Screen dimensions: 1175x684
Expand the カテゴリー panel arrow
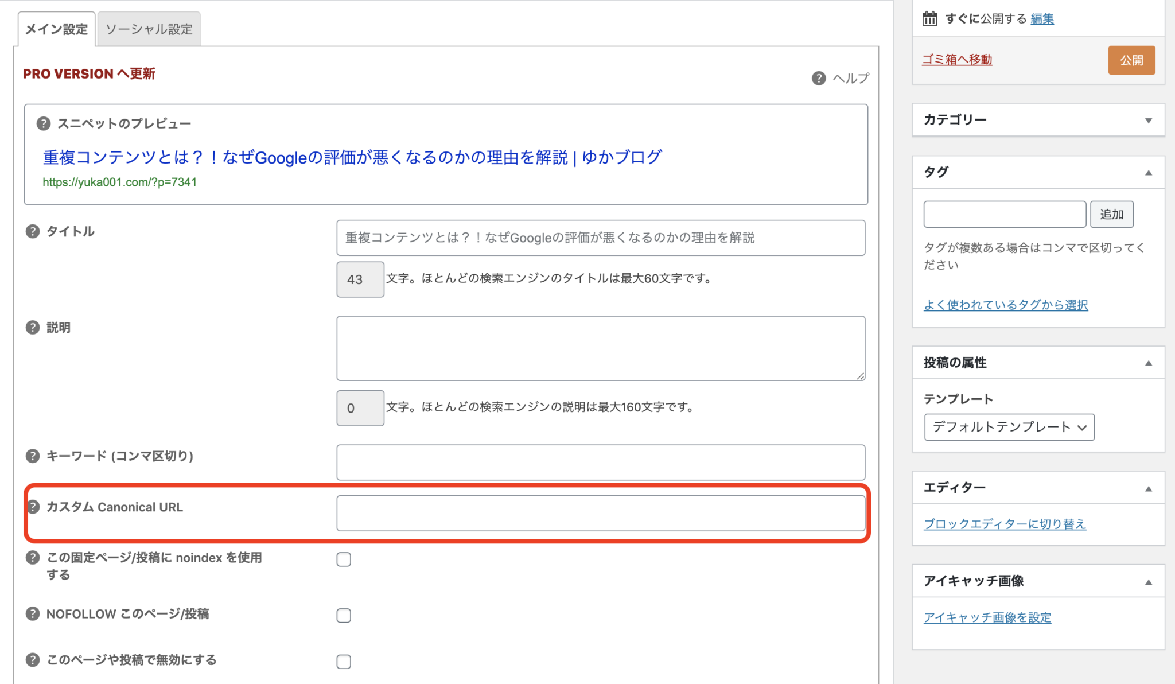tap(1149, 121)
